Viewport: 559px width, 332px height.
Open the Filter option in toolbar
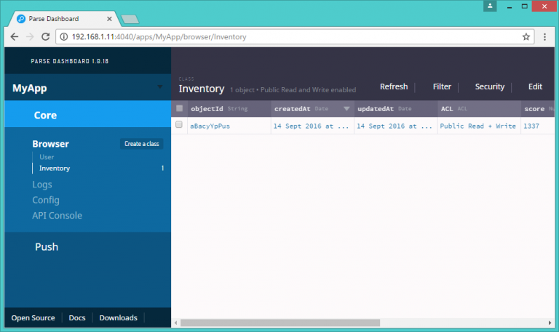pos(442,86)
